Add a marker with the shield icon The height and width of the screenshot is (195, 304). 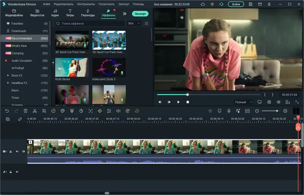tap(219, 111)
